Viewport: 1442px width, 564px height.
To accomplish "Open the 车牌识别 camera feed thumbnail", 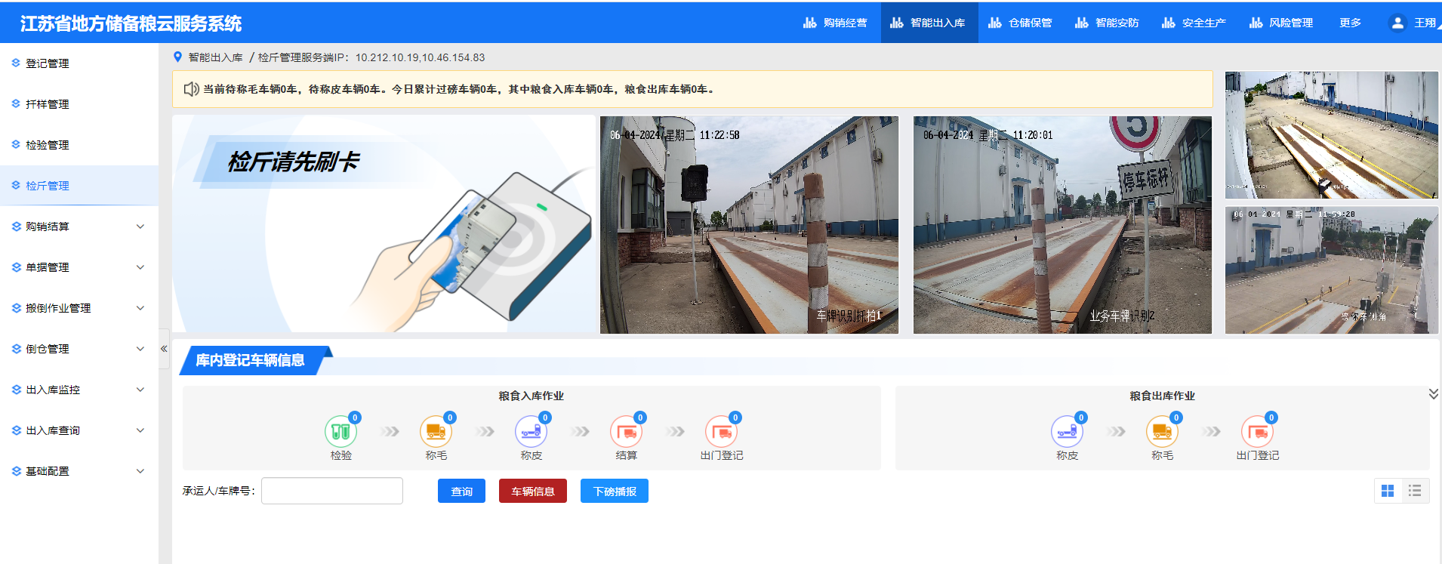I will coord(749,225).
